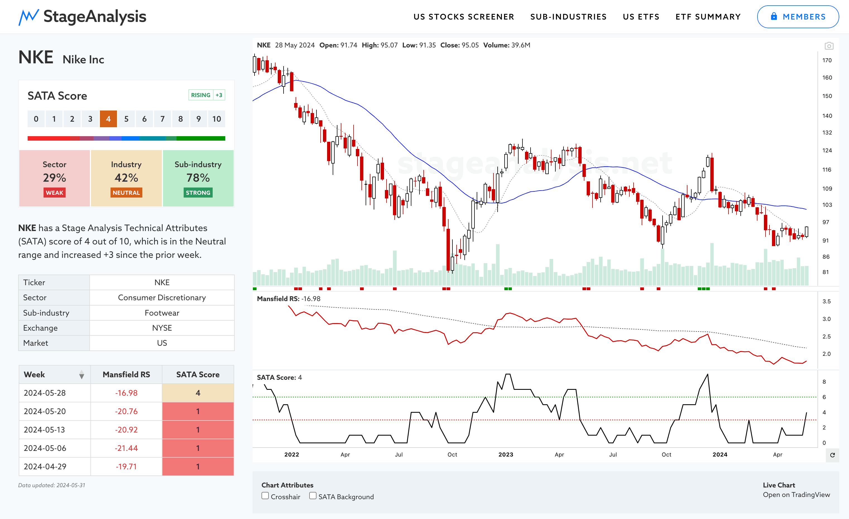This screenshot has height=519, width=849.
Task: Click the highlighted SATA score 4 box
Action: [108, 119]
